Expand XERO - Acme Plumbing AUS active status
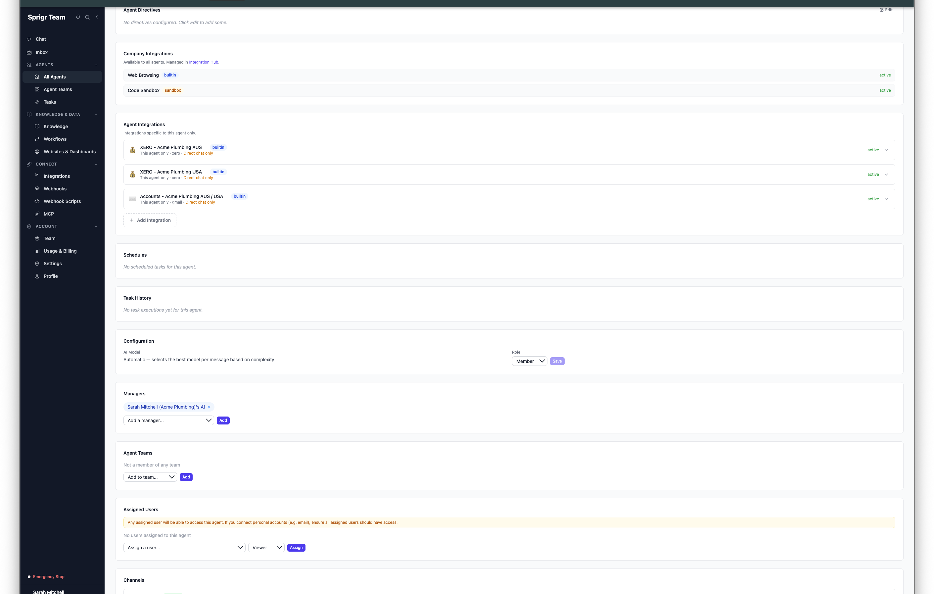The height and width of the screenshot is (594, 934). coord(886,150)
